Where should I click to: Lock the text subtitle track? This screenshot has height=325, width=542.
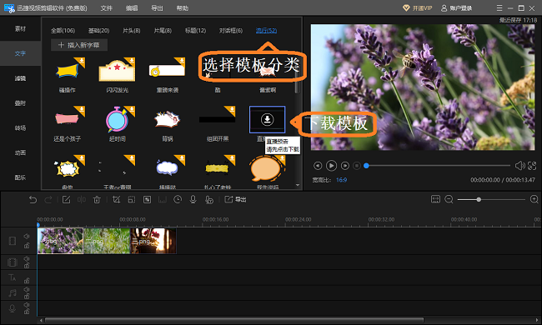(27, 281)
